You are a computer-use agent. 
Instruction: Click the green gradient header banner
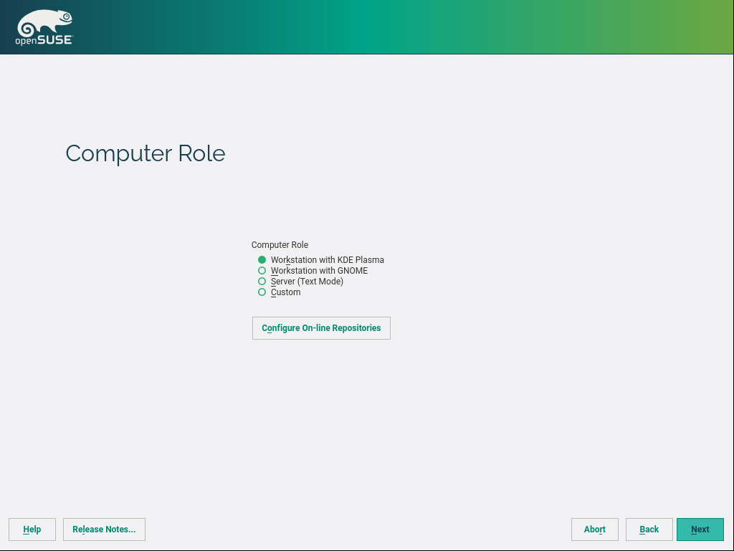[x=430, y=27]
